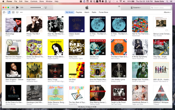Screen dimensions: 175x110
Task: Open the Hail To The Thief album cover
Action: point(140,24)
